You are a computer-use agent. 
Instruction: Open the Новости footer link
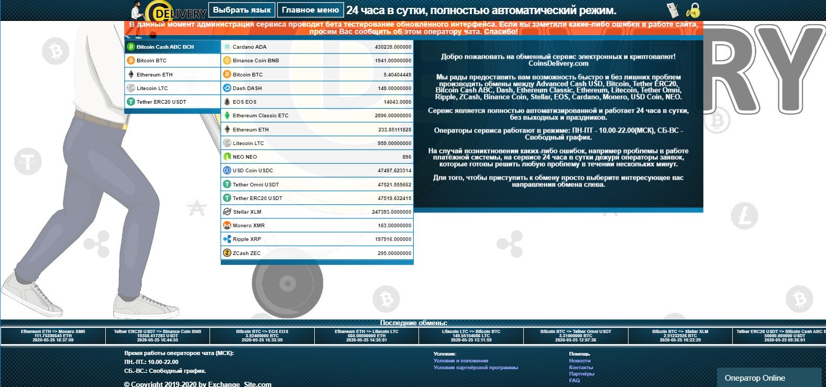[x=580, y=361]
